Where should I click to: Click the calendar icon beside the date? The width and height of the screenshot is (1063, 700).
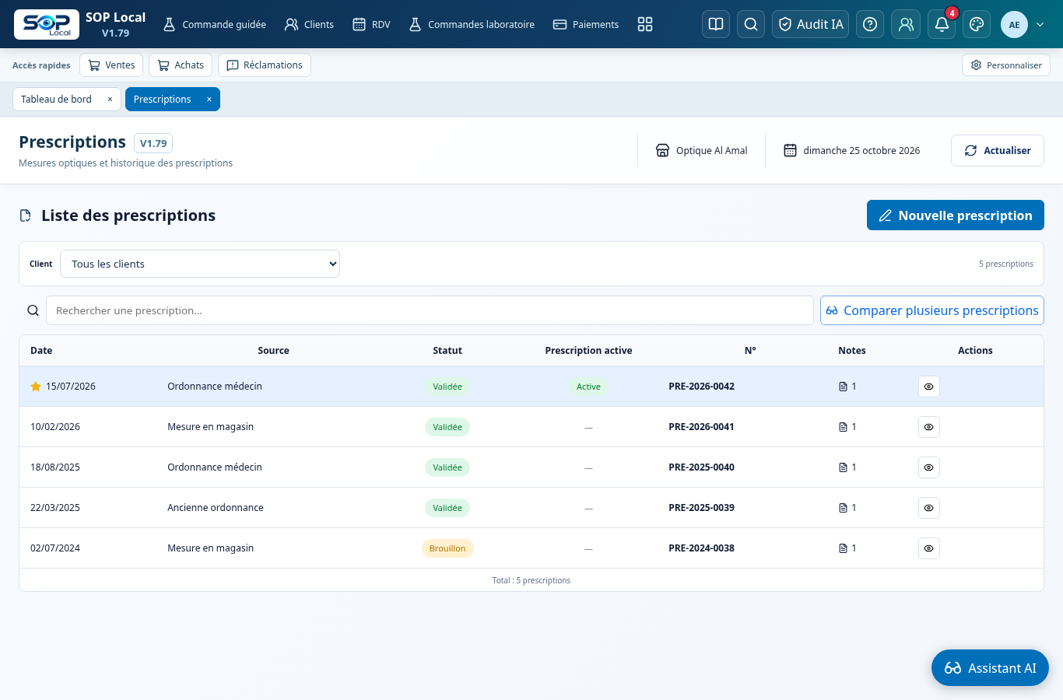(x=790, y=150)
